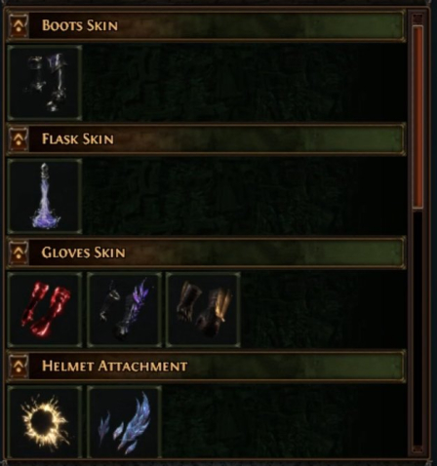Pick the gold-trimmed dark gloves skin
Screen dimensions: 437x466
203,310
